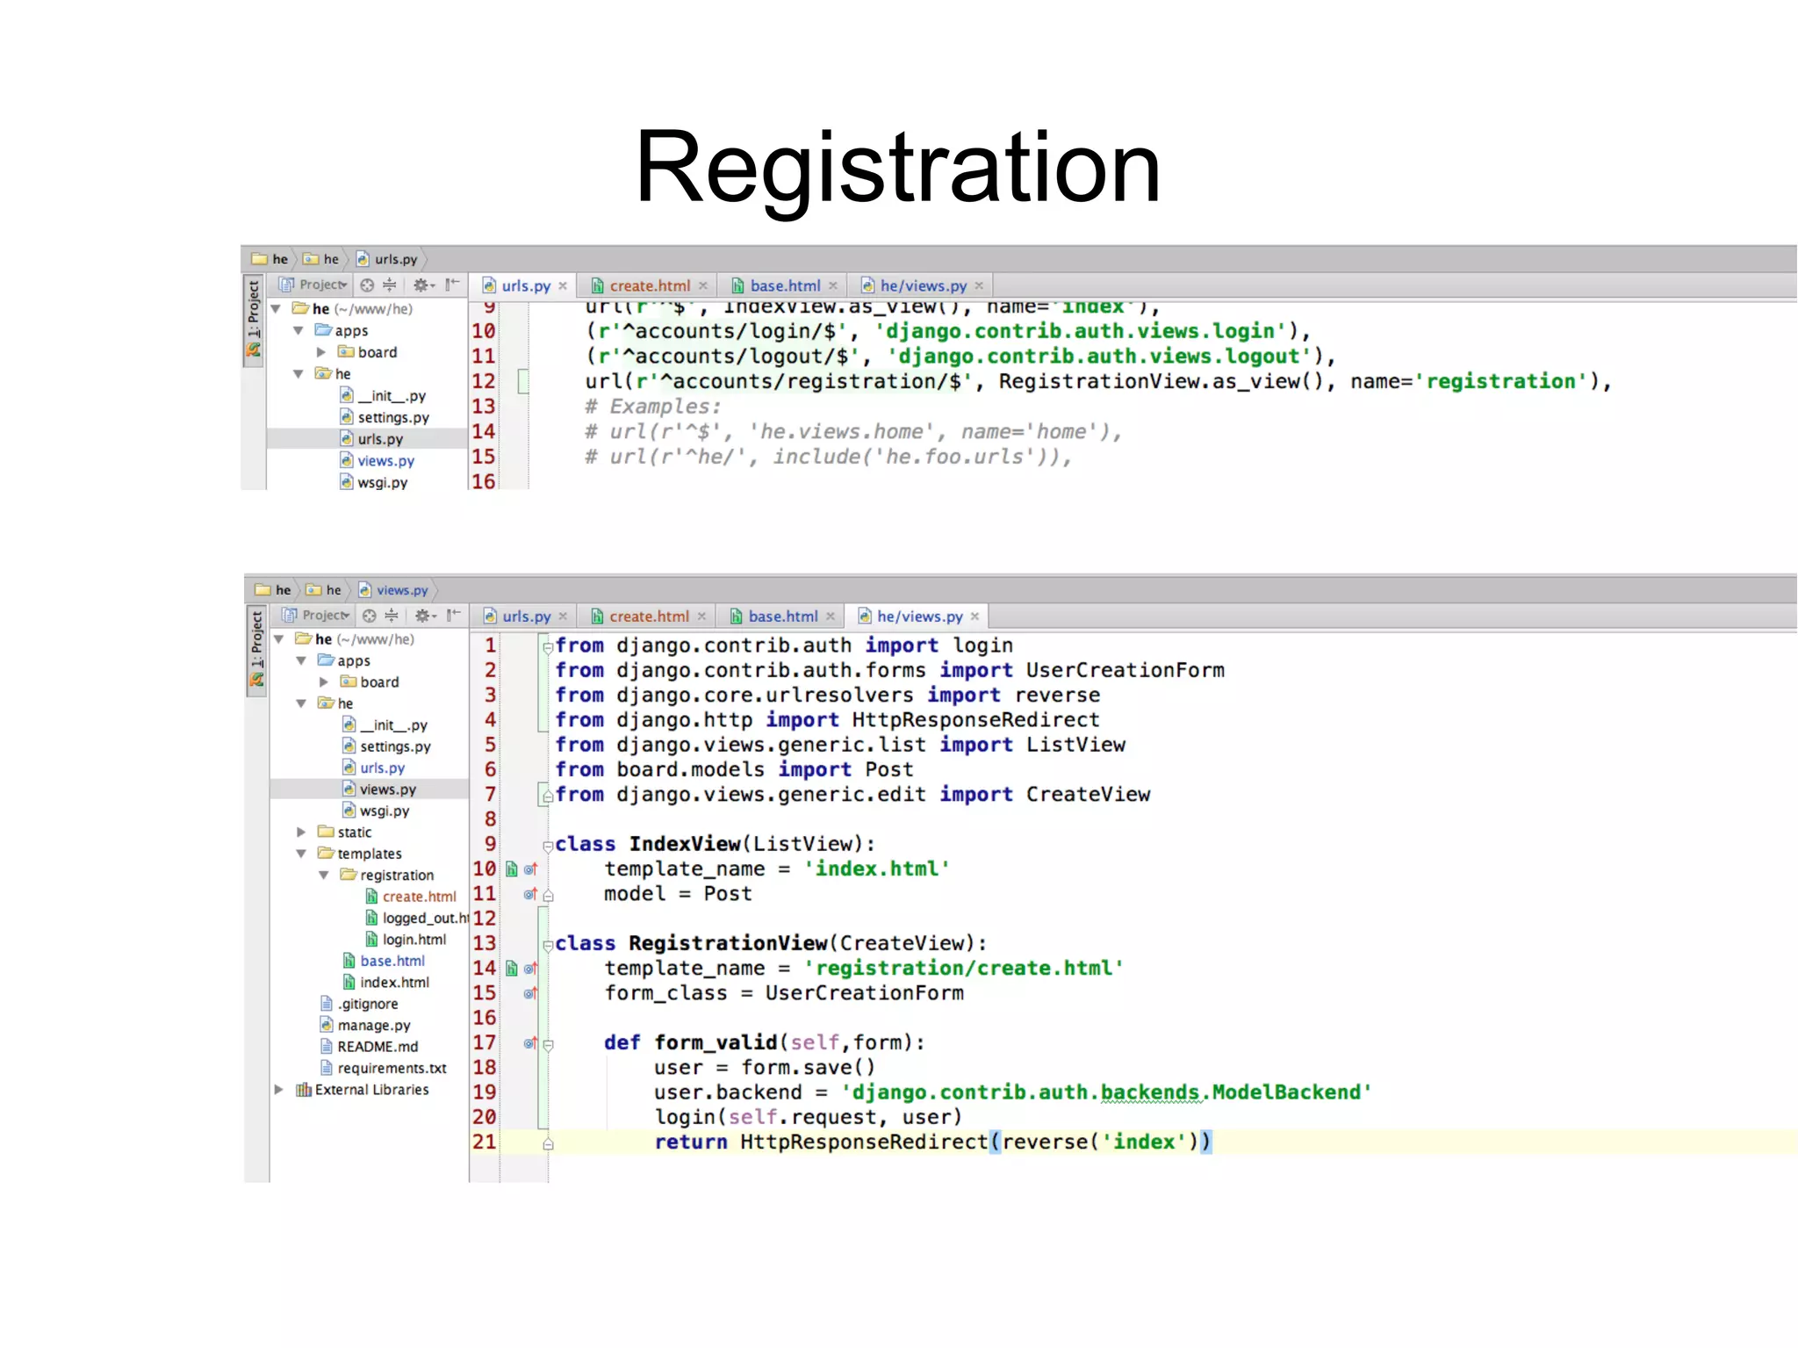Click template file gutter icon on line 10
Screen dimensions: 1798x1348
[511, 869]
